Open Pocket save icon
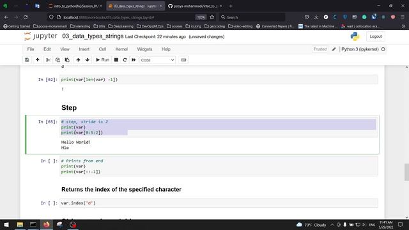 pos(307,17)
